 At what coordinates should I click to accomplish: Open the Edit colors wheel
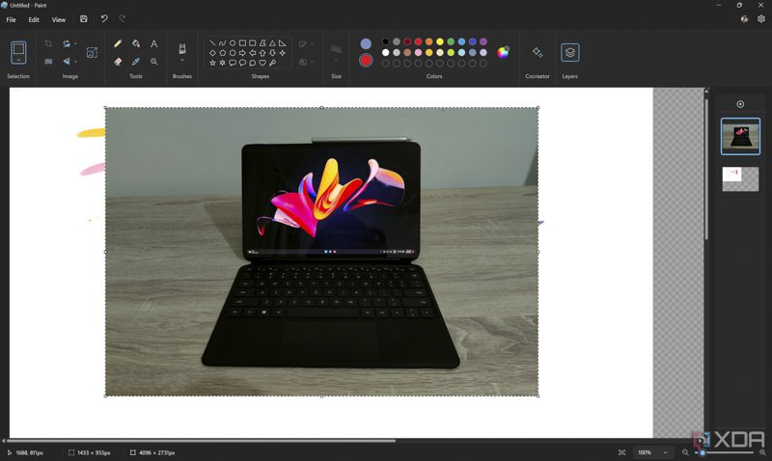pos(503,52)
